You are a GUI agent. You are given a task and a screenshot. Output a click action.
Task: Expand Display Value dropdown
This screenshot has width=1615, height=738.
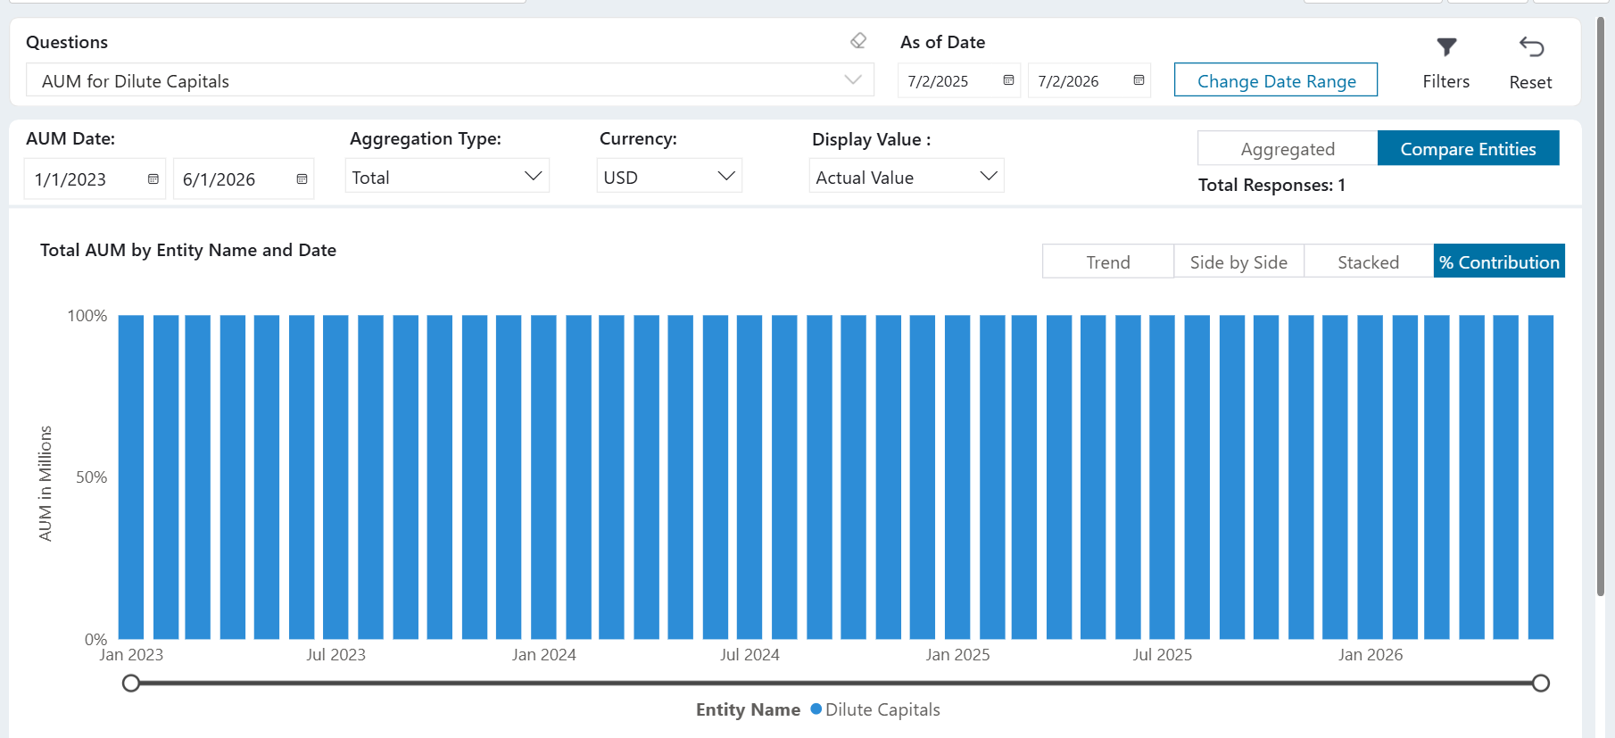[x=907, y=177]
